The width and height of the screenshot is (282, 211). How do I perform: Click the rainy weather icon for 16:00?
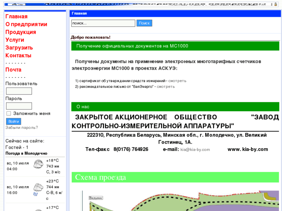[38, 189]
